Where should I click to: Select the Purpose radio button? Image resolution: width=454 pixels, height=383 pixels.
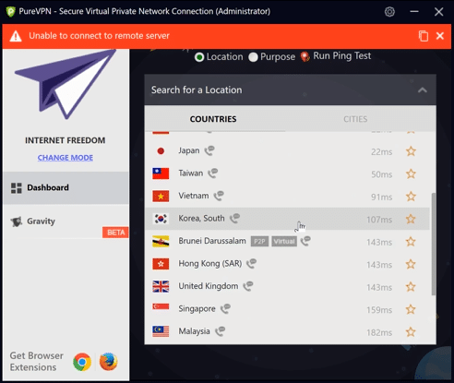click(x=253, y=57)
